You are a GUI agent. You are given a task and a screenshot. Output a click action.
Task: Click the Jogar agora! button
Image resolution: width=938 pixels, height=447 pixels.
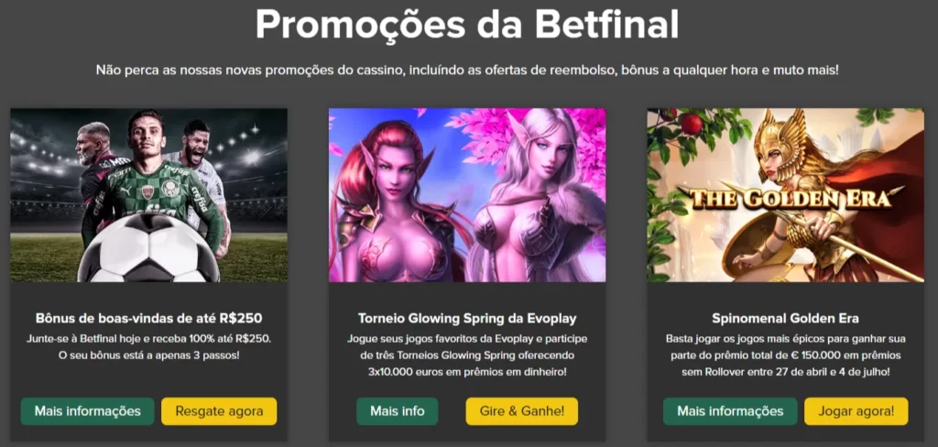point(856,411)
